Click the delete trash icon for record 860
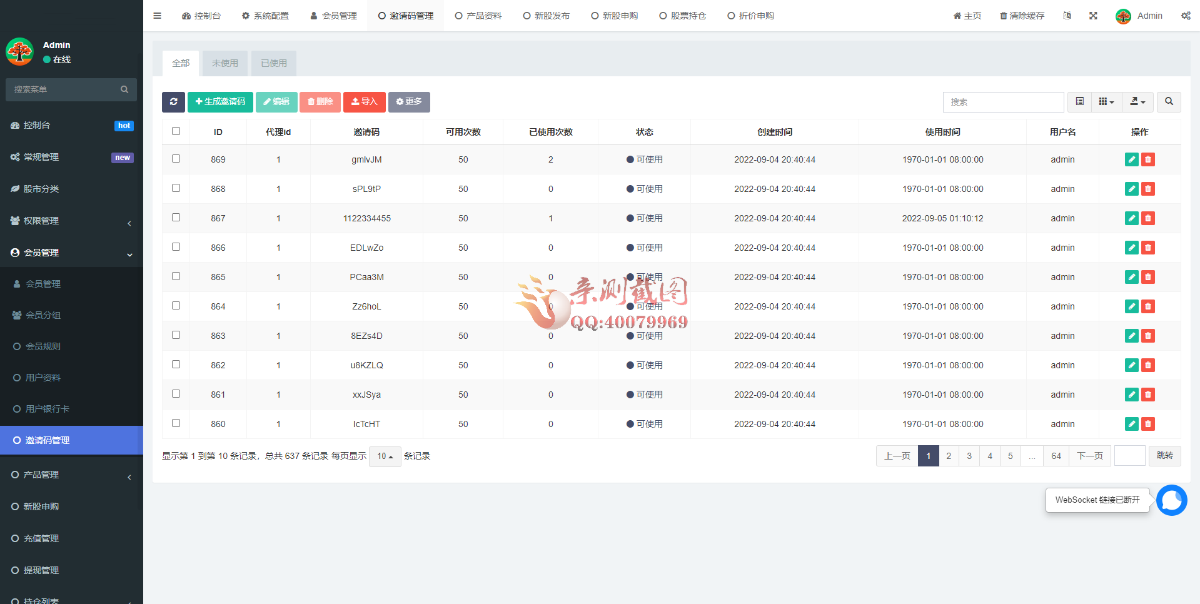Image resolution: width=1200 pixels, height=604 pixels. tap(1147, 424)
